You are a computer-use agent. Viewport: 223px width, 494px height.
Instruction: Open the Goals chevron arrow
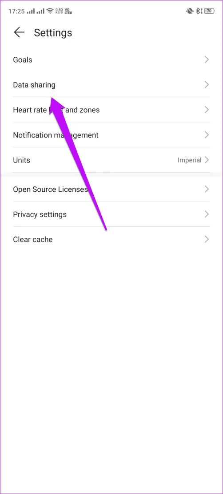[x=207, y=59]
